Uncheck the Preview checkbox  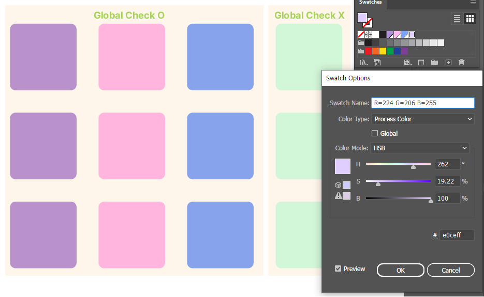tap(338, 268)
